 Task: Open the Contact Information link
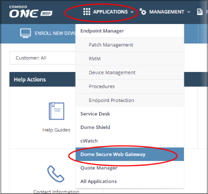(x=56, y=191)
